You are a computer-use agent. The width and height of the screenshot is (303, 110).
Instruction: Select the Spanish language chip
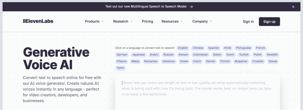[214, 48]
